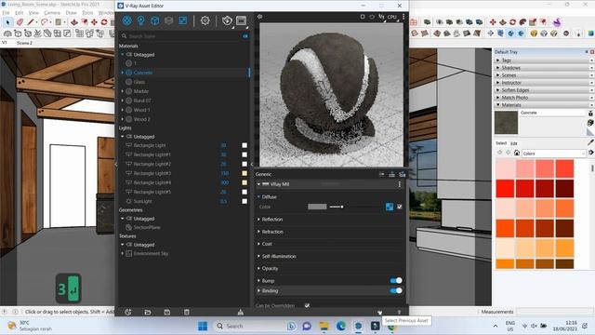Image resolution: width=595 pixels, height=335 pixels.
Task: Toggle the Can be Overridden checkbox
Action: pyautogui.click(x=307, y=305)
